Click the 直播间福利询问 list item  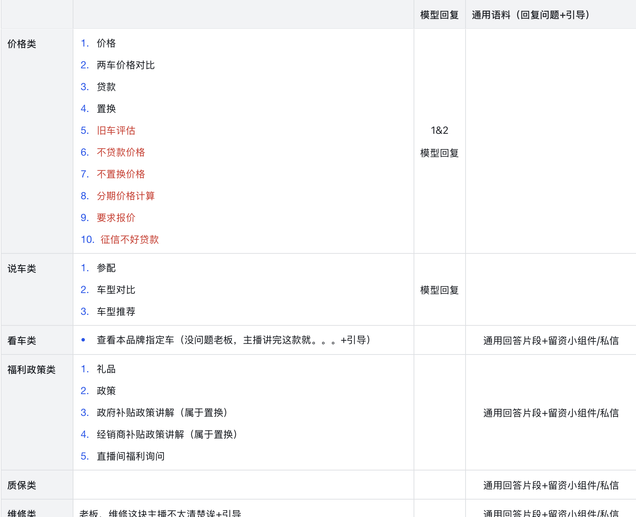coord(130,456)
